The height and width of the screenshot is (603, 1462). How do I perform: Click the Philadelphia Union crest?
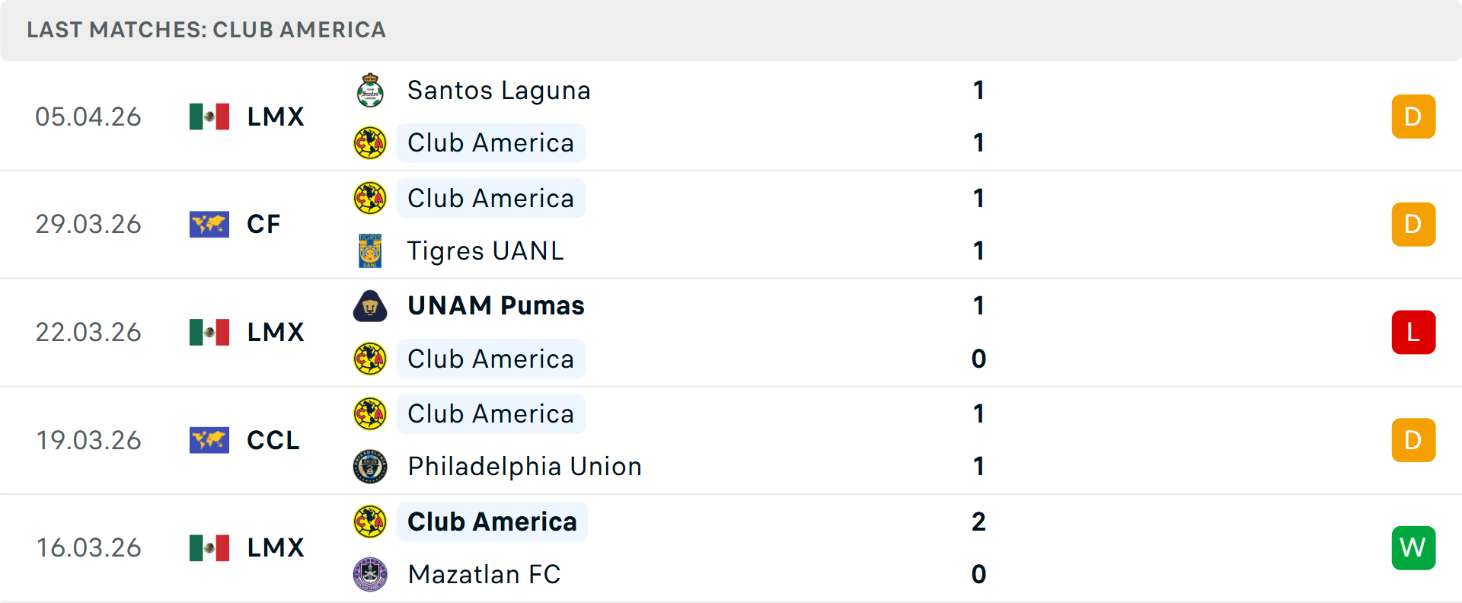pos(371,466)
